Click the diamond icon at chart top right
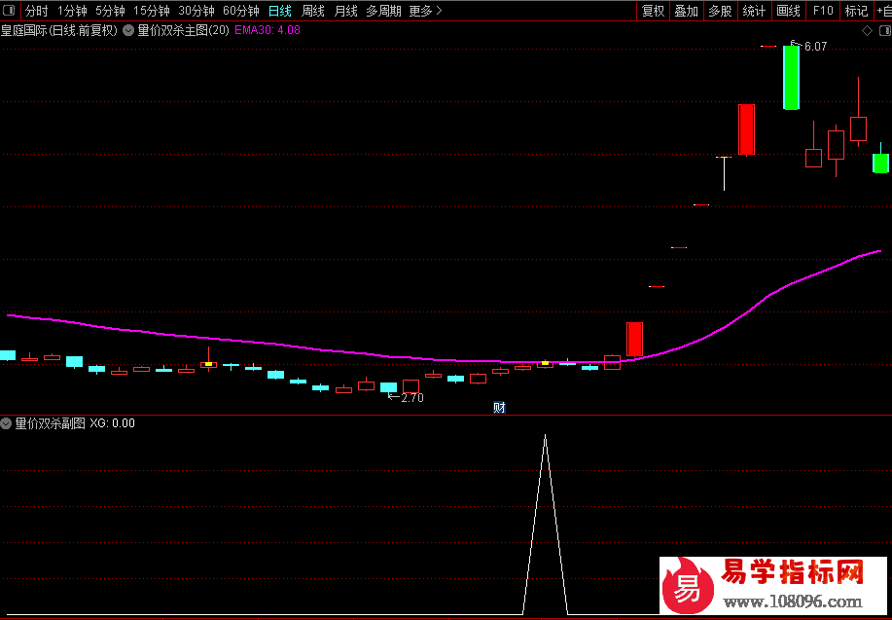The image size is (892, 620). point(867,31)
